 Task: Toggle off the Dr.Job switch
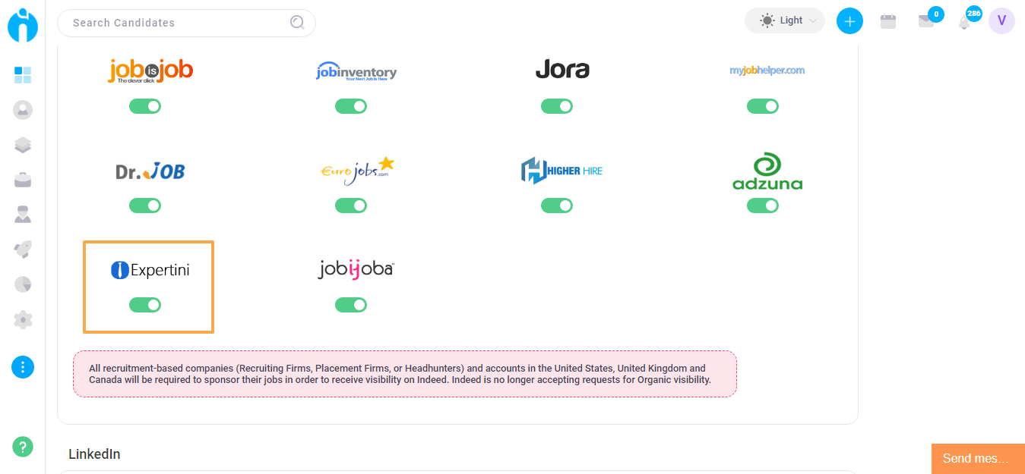click(145, 206)
